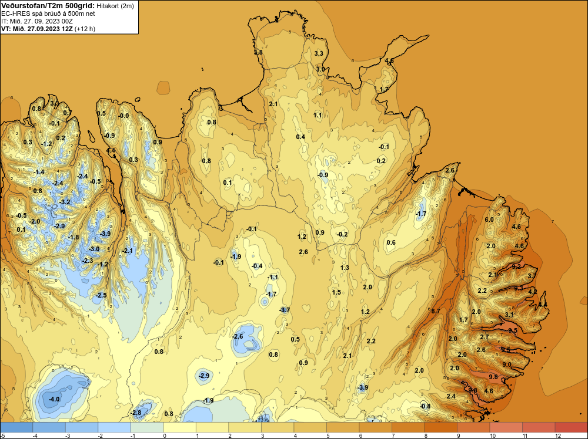Select the 0.4 temperature label
This screenshot has height=439, width=588.
tap(300, 137)
